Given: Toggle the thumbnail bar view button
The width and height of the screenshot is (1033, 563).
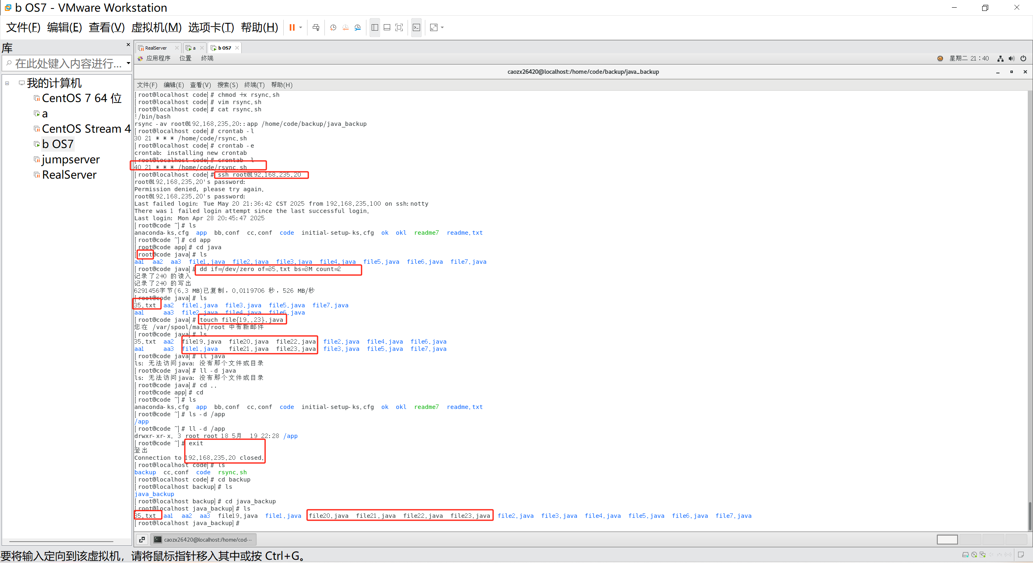Looking at the screenshot, I should [x=387, y=27].
